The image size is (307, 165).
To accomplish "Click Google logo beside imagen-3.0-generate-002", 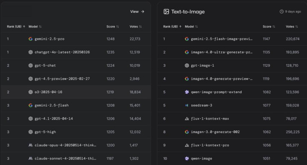I will coord(187,132).
